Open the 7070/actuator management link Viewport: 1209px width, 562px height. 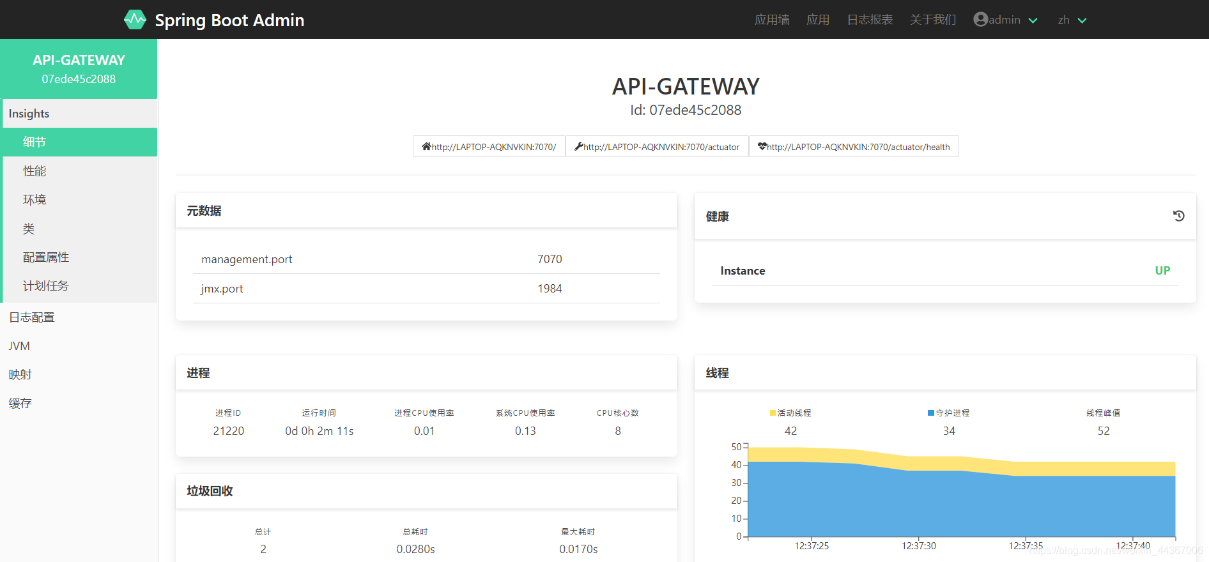tap(657, 146)
